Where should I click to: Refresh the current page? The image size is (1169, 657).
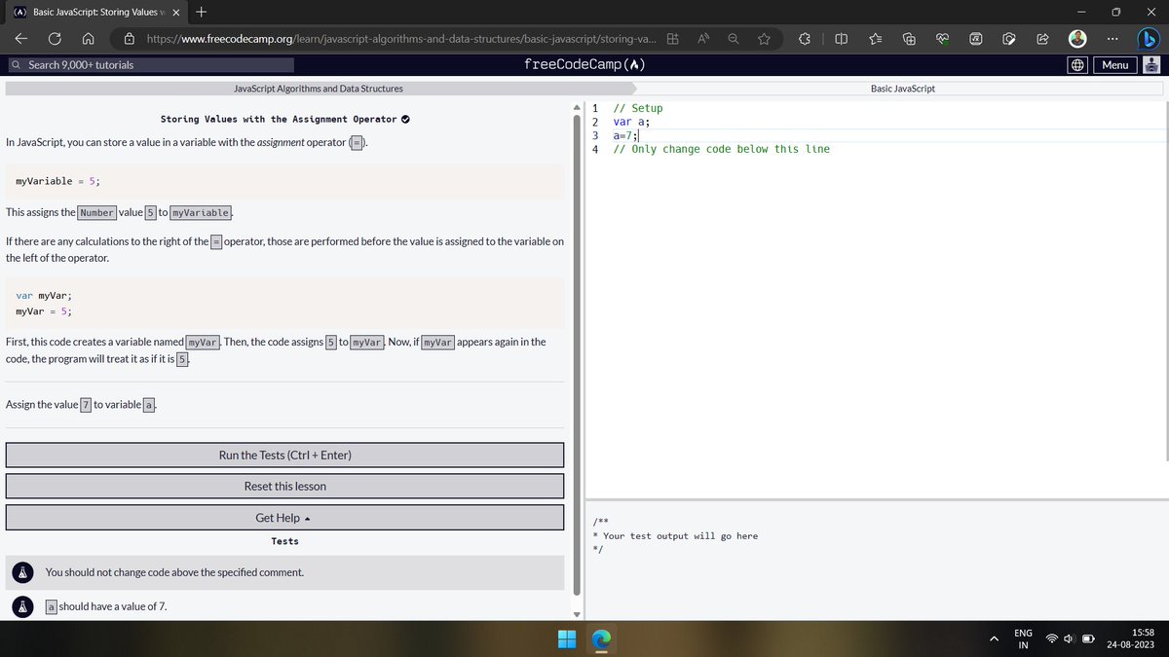pyautogui.click(x=55, y=39)
